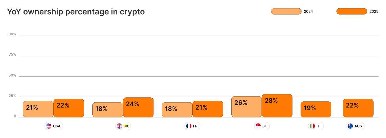386x138 pixels.
Task: Click the 2024 legend color swatch
Action: click(x=286, y=11)
